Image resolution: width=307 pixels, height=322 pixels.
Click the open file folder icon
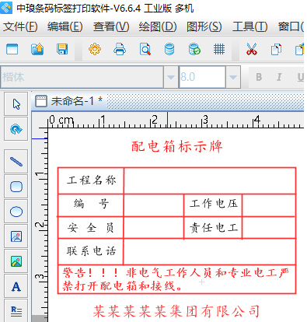tap(37, 49)
